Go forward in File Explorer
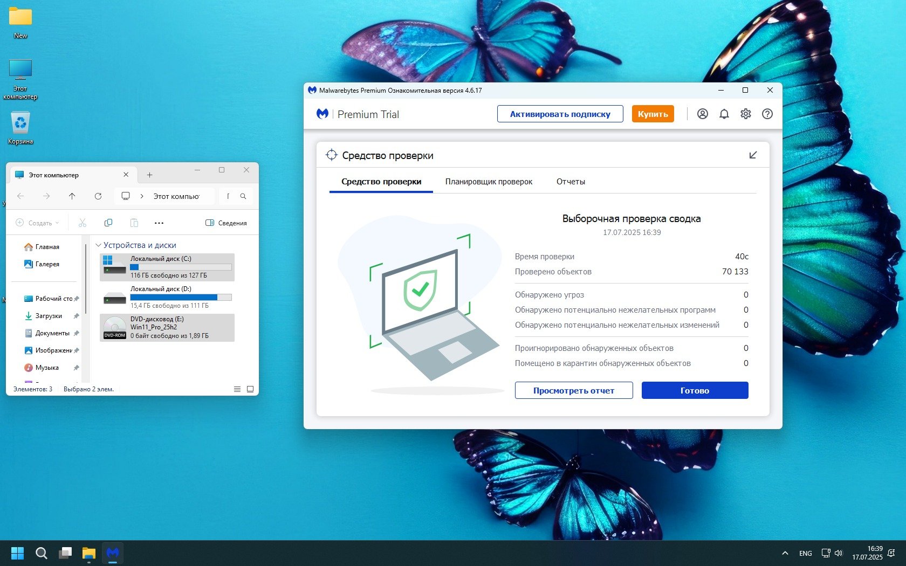 click(46, 196)
